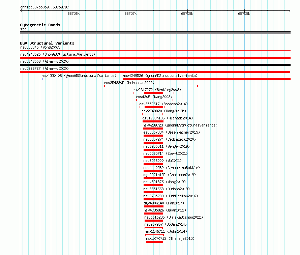Viewport: 300px width, 255px height.
Task: Open esv2749820 (Wong2012b) variant
Action: [164, 111]
